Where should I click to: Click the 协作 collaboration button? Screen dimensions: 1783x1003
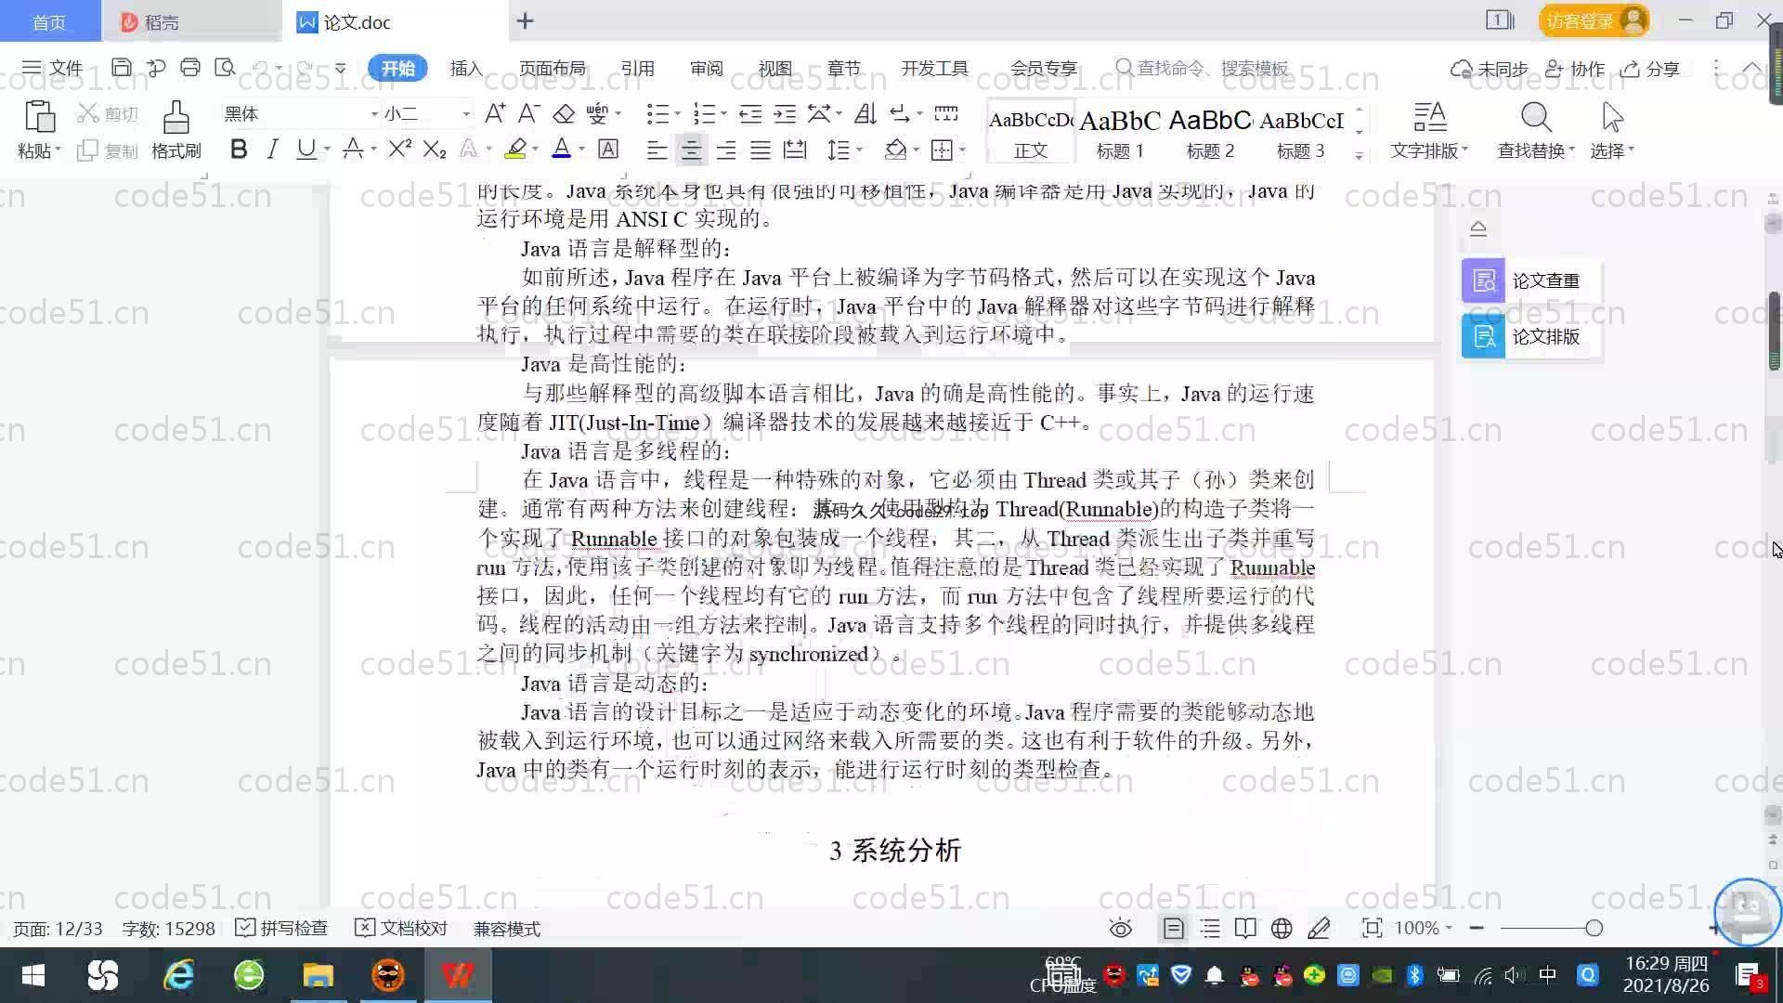tap(1575, 68)
